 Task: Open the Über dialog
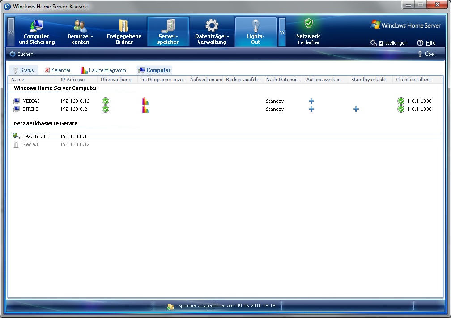tap(427, 54)
